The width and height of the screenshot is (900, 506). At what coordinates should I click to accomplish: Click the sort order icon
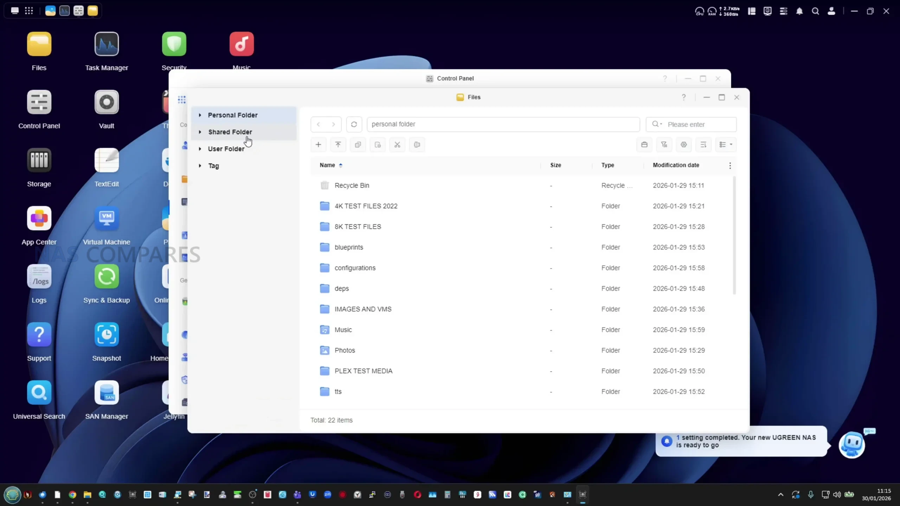703,144
